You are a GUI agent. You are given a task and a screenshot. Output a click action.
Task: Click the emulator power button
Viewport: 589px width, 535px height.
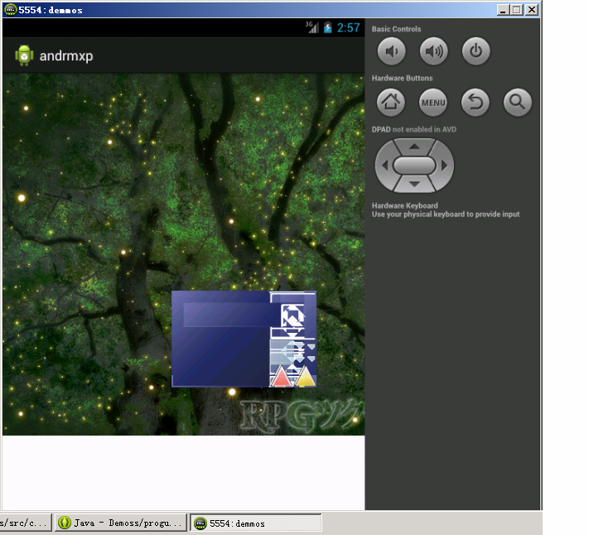pyautogui.click(x=476, y=51)
